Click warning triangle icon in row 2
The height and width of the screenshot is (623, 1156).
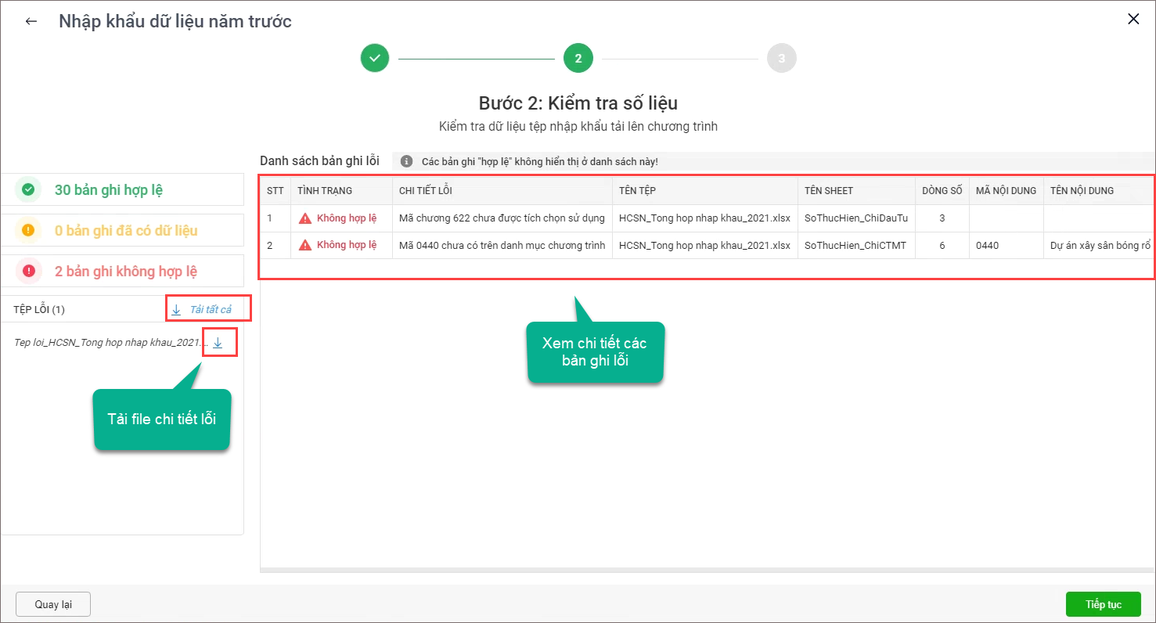(x=305, y=245)
